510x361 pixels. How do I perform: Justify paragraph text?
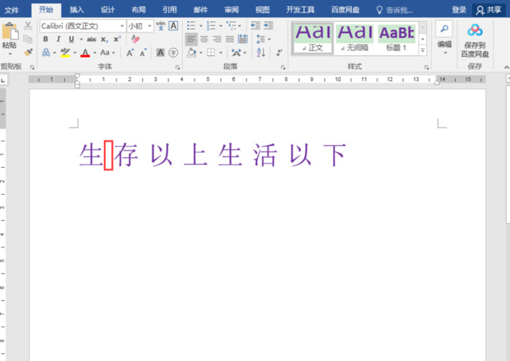230,39
